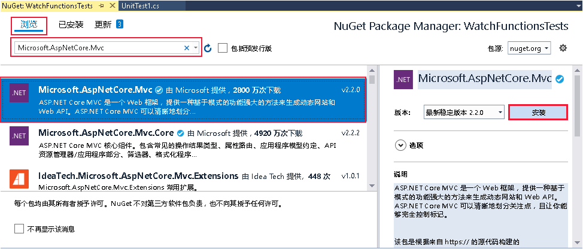The height and width of the screenshot is (249, 583).
Task: Click .NET icon of Microsoft.AspNetCore.Mvc.Core result
Action: 19,136
